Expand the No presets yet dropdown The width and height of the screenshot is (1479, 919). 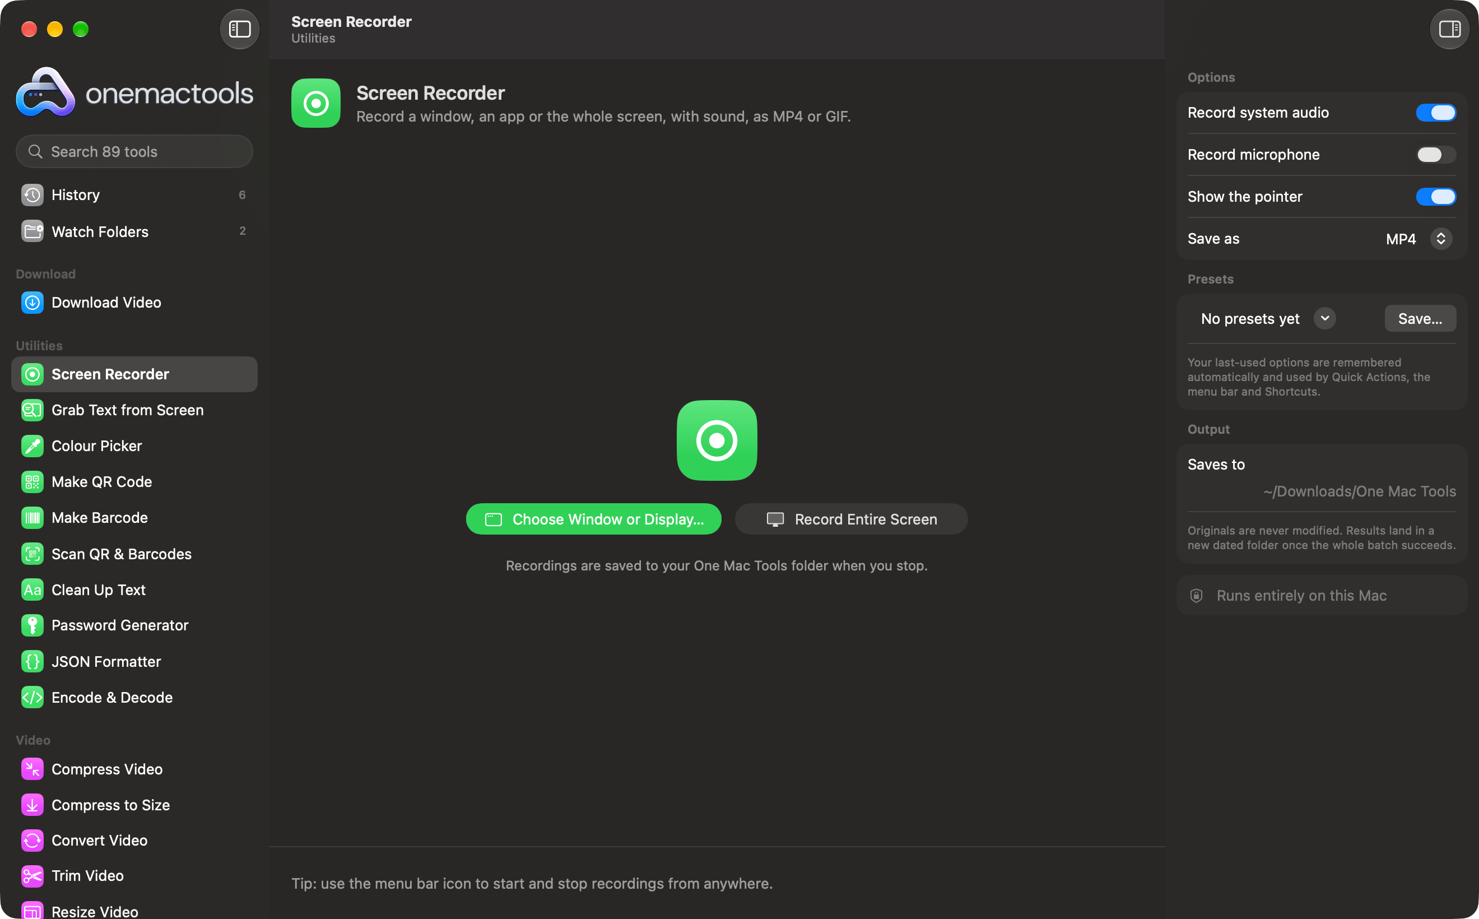pos(1268,318)
